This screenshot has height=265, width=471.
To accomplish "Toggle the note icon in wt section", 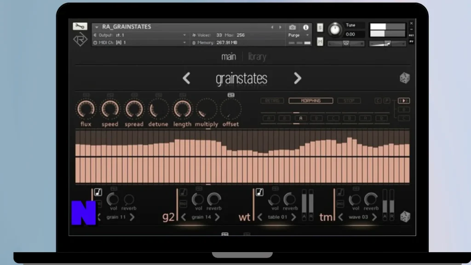I will click(x=259, y=192).
